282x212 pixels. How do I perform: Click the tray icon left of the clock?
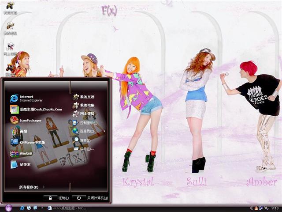[x=266, y=208]
